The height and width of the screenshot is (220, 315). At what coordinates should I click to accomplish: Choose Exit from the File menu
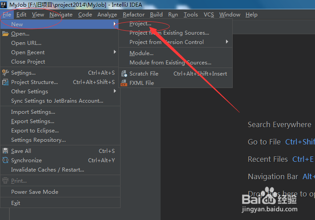(60, 203)
